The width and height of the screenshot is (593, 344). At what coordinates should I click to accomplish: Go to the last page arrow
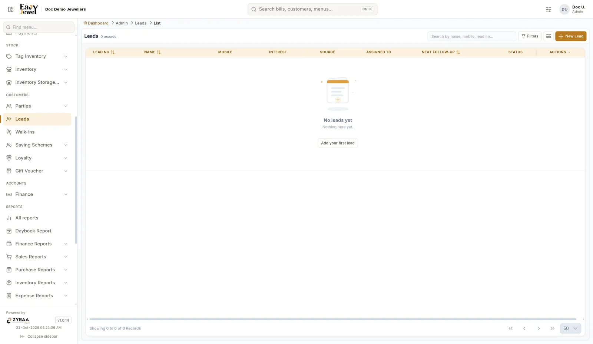[553, 328]
